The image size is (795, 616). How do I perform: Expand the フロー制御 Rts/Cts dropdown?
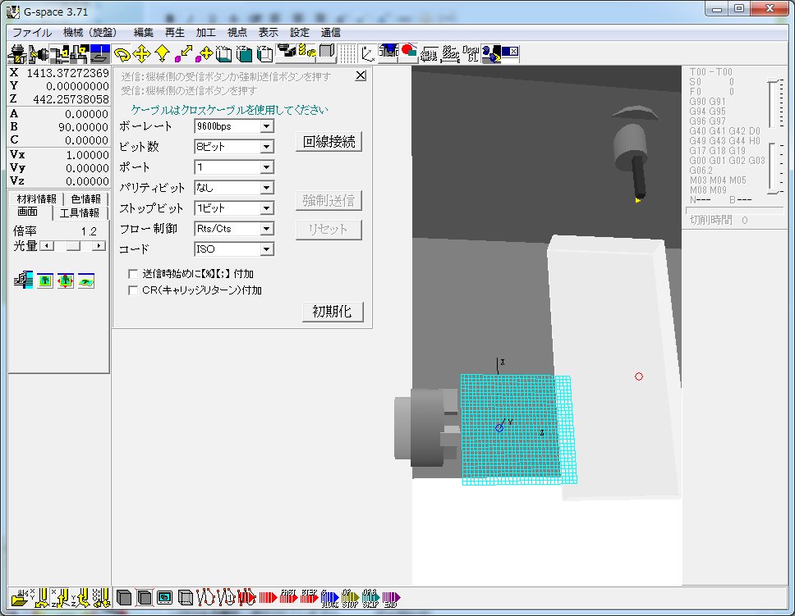pyautogui.click(x=265, y=229)
